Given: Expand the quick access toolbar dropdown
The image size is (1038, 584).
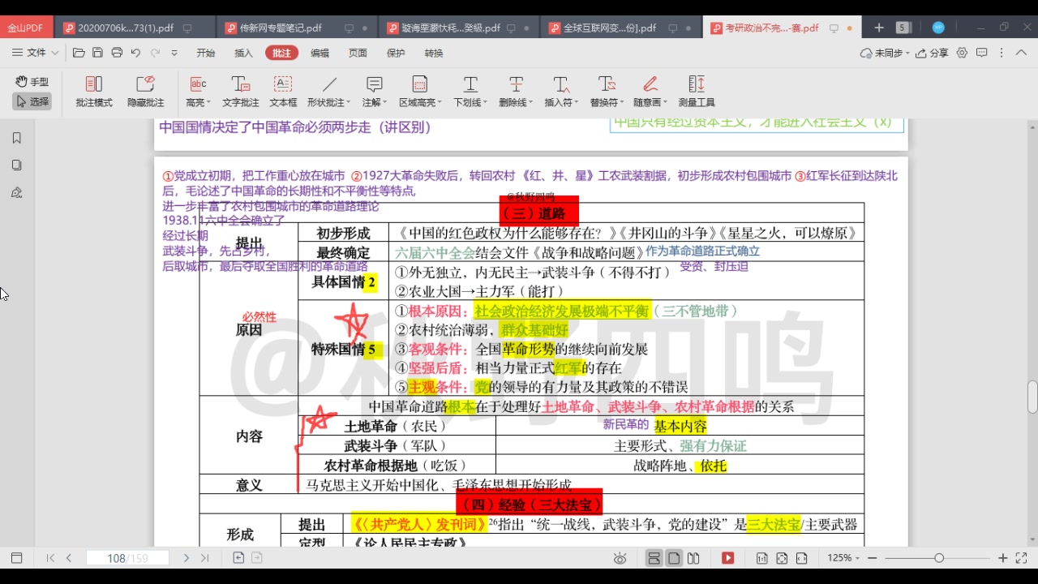Looking at the screenshot, I should coord(174,53).
